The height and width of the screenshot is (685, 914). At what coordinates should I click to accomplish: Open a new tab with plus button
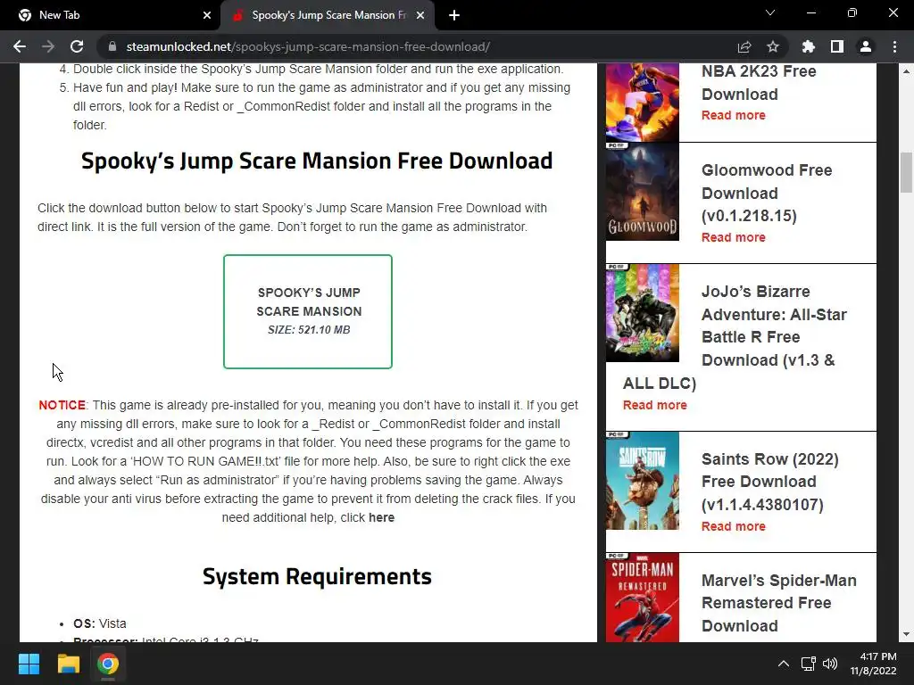click(454, 15)
